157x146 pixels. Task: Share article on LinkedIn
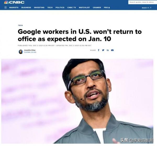pyautogui.click(x=108, y=50)
